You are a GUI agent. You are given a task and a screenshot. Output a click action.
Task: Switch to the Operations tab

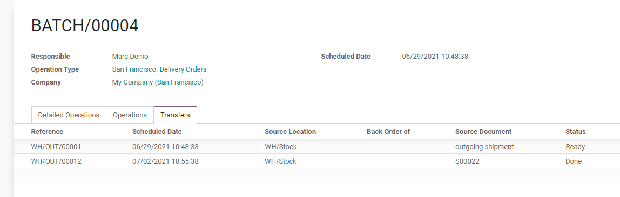[130, 115]
